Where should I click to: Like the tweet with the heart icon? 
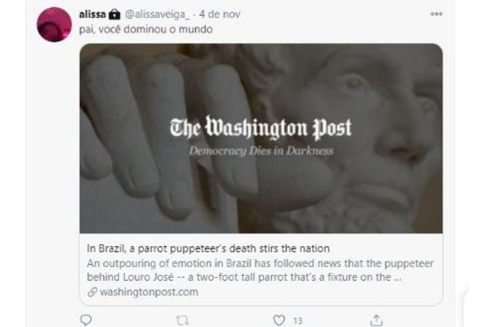click(279, 320)
